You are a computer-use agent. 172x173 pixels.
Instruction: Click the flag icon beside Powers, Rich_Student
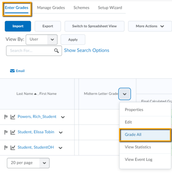tap(6, 117)
